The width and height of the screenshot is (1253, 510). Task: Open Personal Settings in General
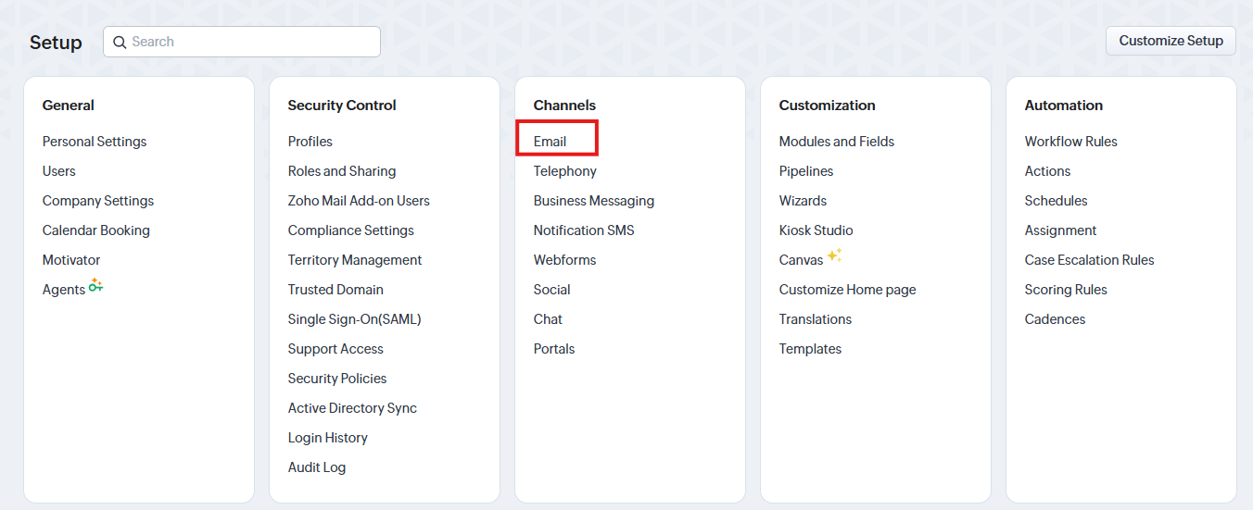coord(95,142)
